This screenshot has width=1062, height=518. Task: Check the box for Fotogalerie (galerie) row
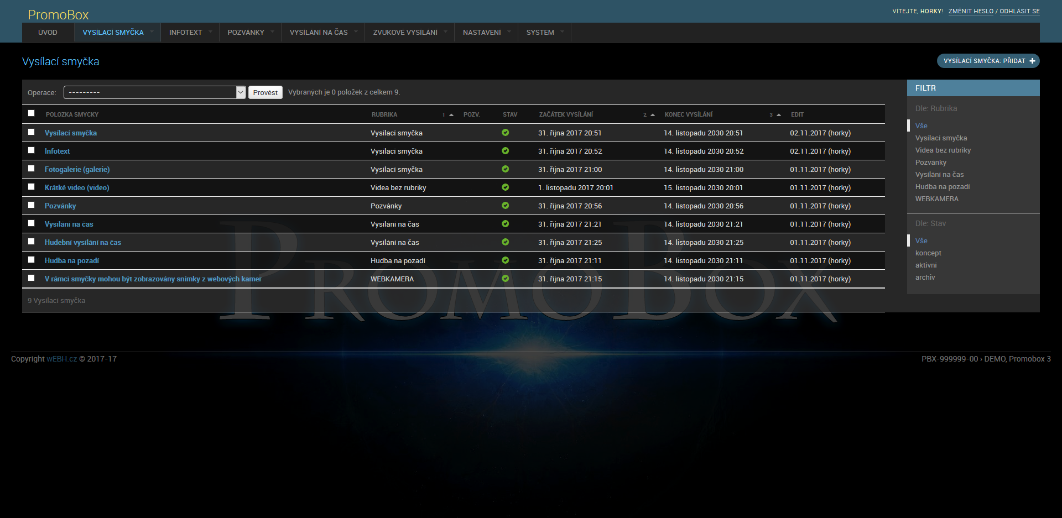tap(32, 169)
